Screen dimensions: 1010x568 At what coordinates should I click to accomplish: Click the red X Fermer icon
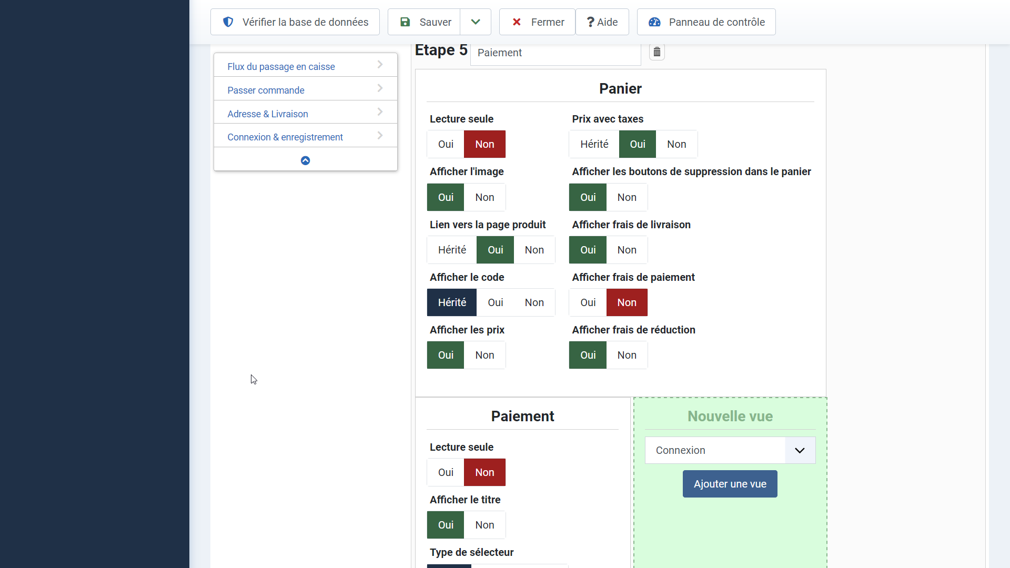pyautogui.click(x=517, y=22)
